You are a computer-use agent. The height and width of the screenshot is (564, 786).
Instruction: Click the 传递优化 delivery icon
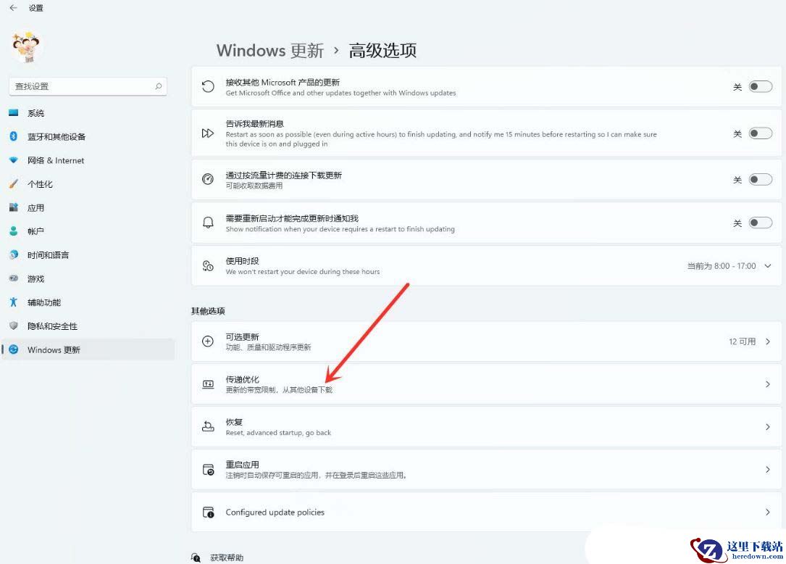(x=207, y=384)
